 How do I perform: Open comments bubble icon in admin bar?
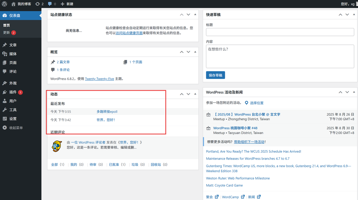[52, 4]
